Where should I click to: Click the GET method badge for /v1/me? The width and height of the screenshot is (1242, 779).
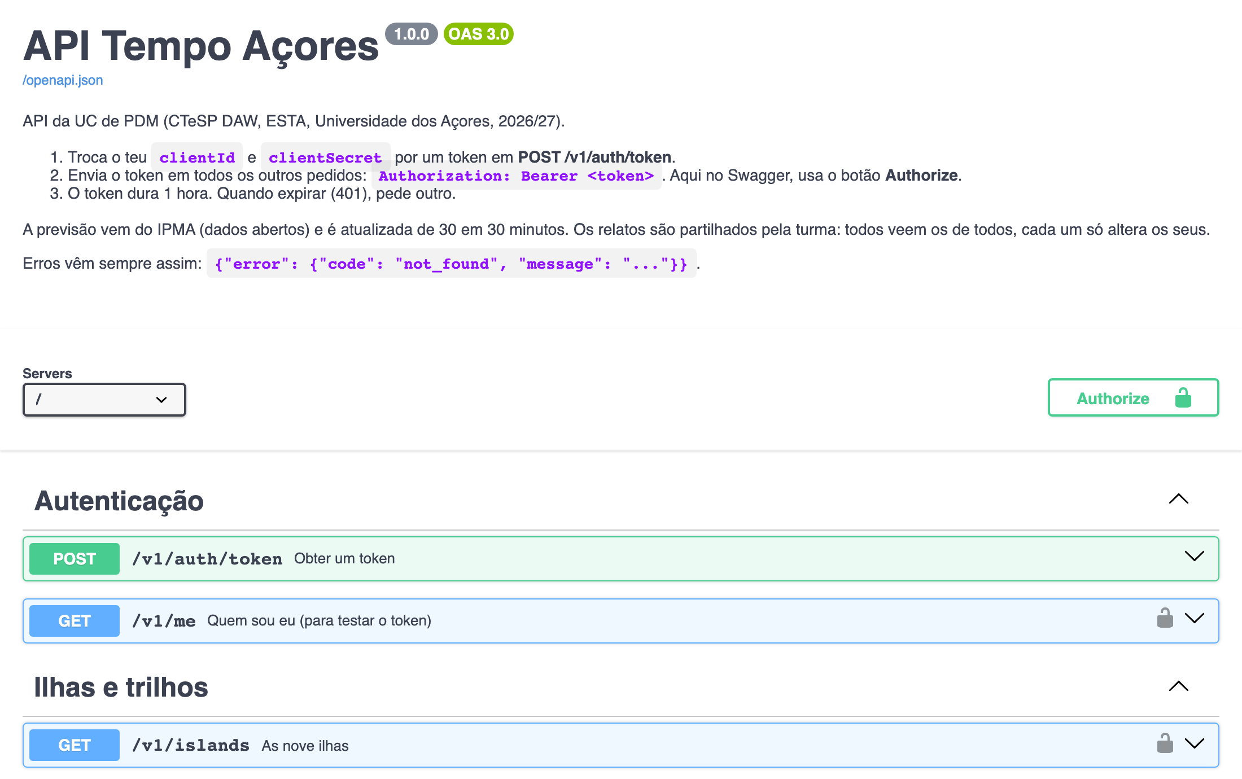75,621
